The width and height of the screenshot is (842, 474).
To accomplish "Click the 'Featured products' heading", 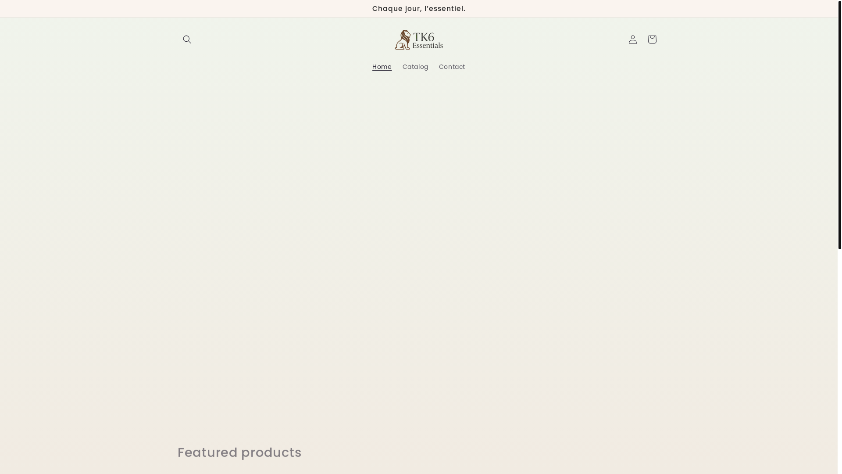I will (239, 452).
